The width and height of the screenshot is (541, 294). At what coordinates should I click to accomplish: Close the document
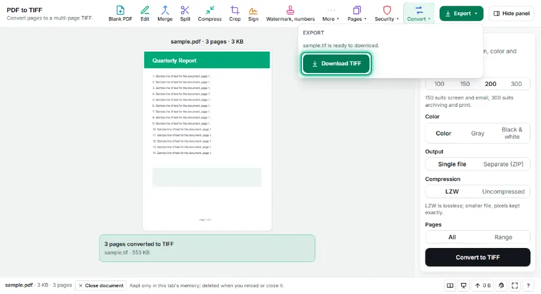tap(101, 285)
